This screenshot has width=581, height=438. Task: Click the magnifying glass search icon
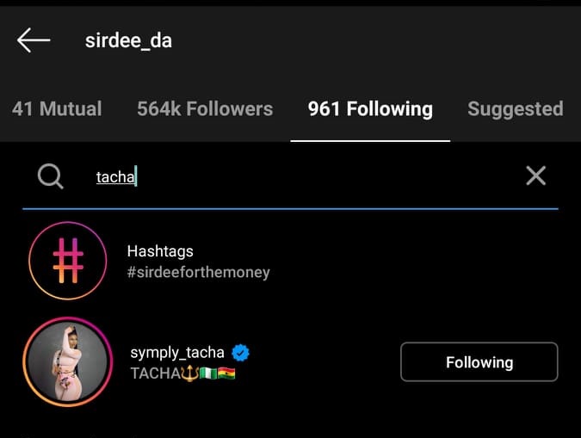51,176
